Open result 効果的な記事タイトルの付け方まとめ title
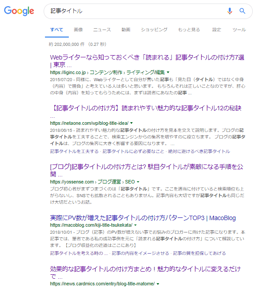The height and width of the screenshot is (288, 258). click(145, 273)
